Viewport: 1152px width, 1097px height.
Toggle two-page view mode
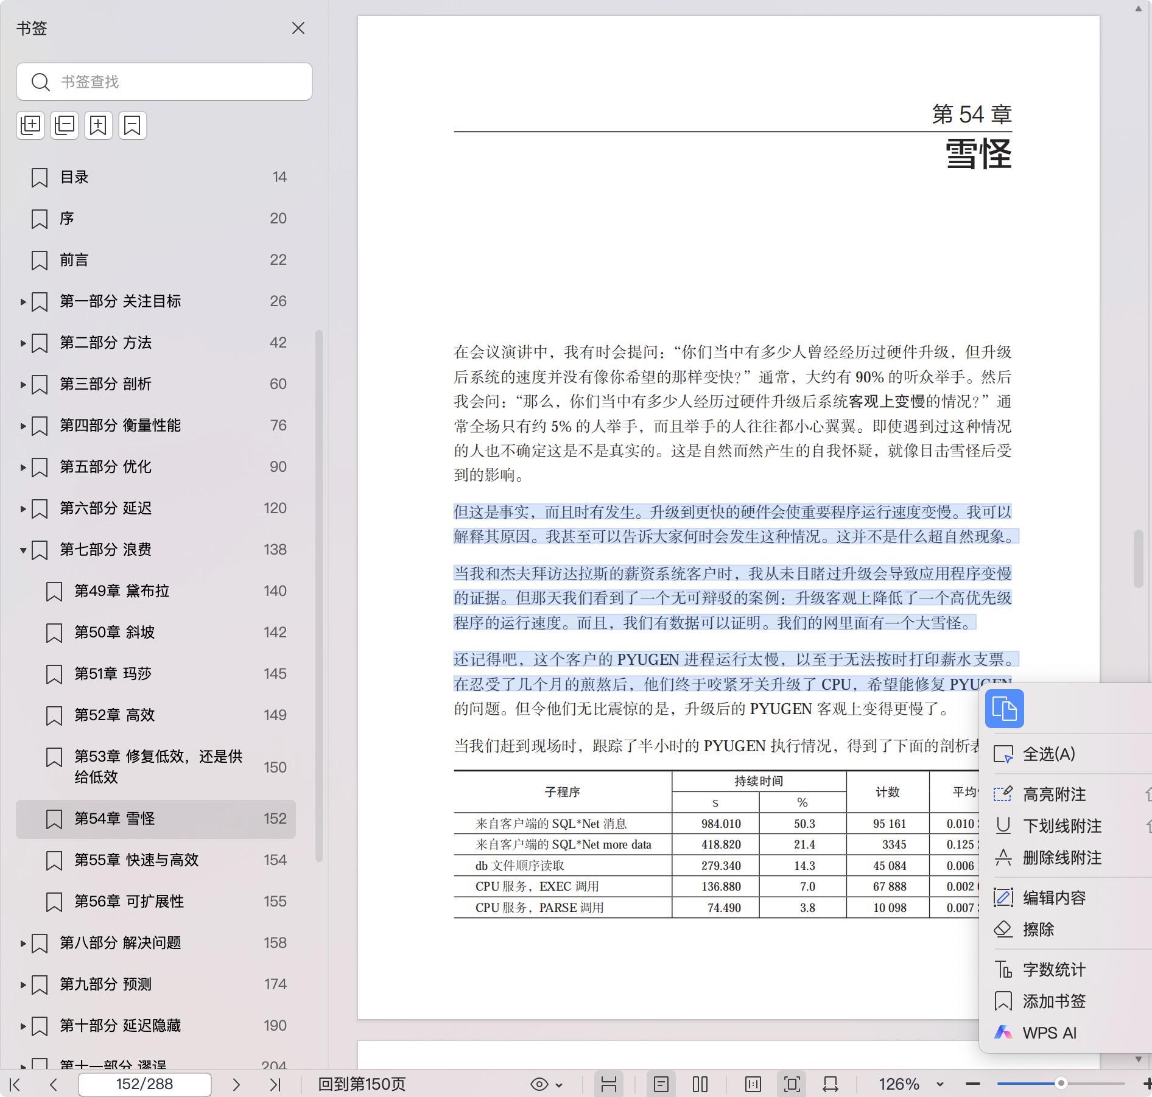point(700,1084)
